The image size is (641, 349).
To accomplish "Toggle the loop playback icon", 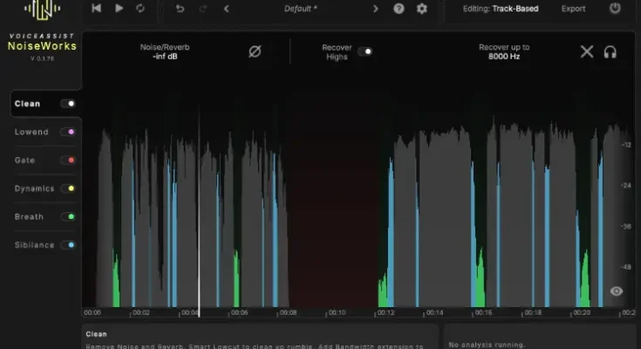I will tap(140, 9).
